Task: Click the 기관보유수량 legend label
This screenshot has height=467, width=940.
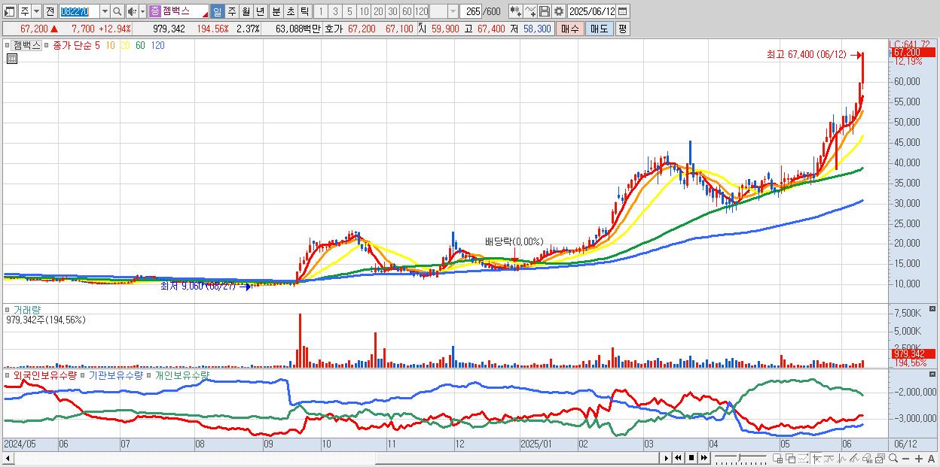Action: click(x=115, y=375)
